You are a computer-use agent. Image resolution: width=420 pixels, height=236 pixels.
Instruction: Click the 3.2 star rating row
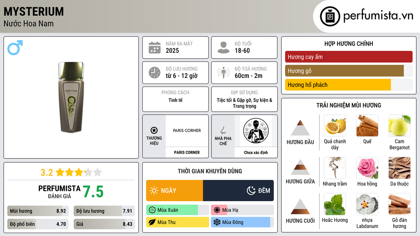71,172
